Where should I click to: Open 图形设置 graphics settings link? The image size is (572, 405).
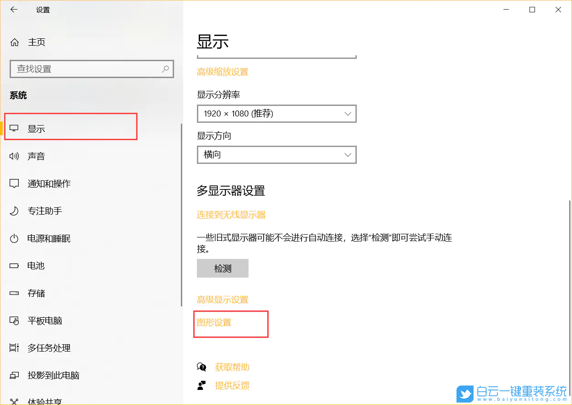tap(214, 322)
